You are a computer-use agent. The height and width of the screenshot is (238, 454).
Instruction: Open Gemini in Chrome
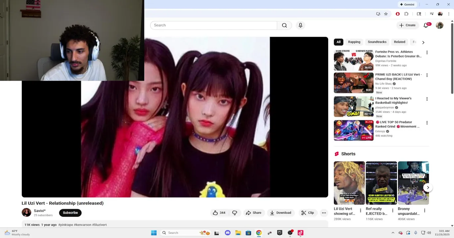coord(407,4)
